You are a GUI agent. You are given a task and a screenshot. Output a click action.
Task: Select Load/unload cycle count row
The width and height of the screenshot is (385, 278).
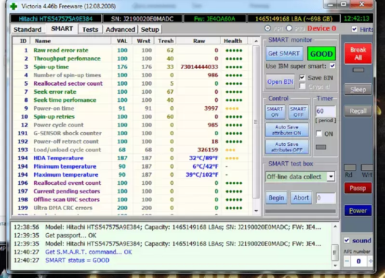tap(133, 150)
